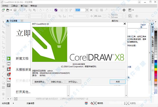The width and height of the screenshot is (158, 107).
Task: Select the Ellipse tool
Action: 3,56
